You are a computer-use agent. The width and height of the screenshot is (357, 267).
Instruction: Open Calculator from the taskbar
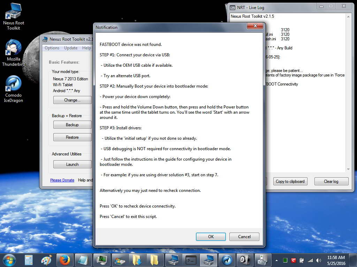[29, 260]
